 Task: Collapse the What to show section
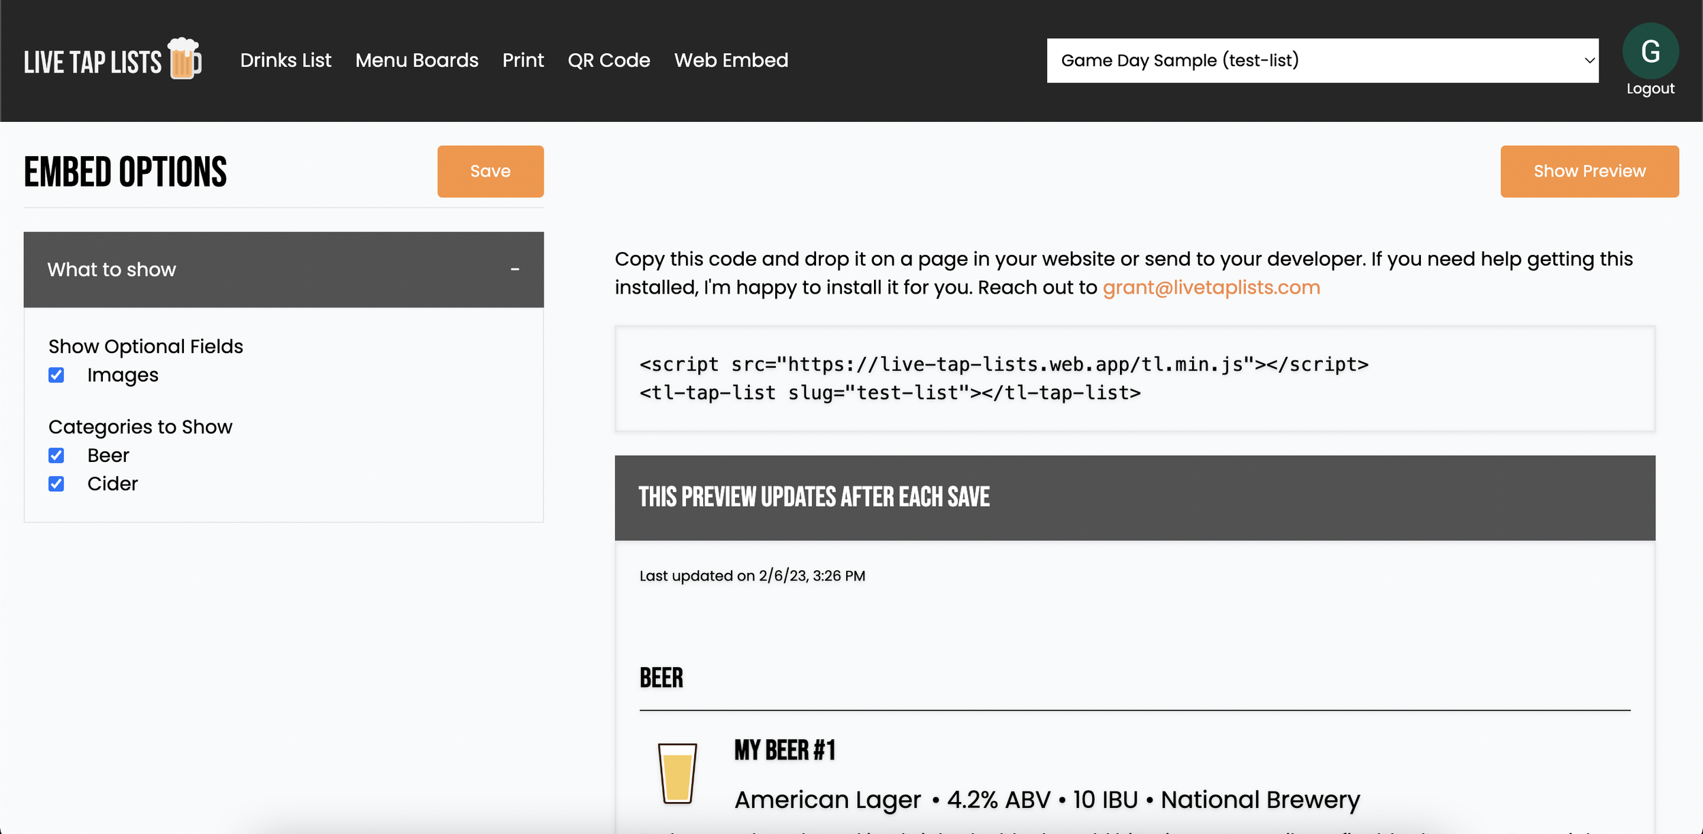click(x=283, y=270)
